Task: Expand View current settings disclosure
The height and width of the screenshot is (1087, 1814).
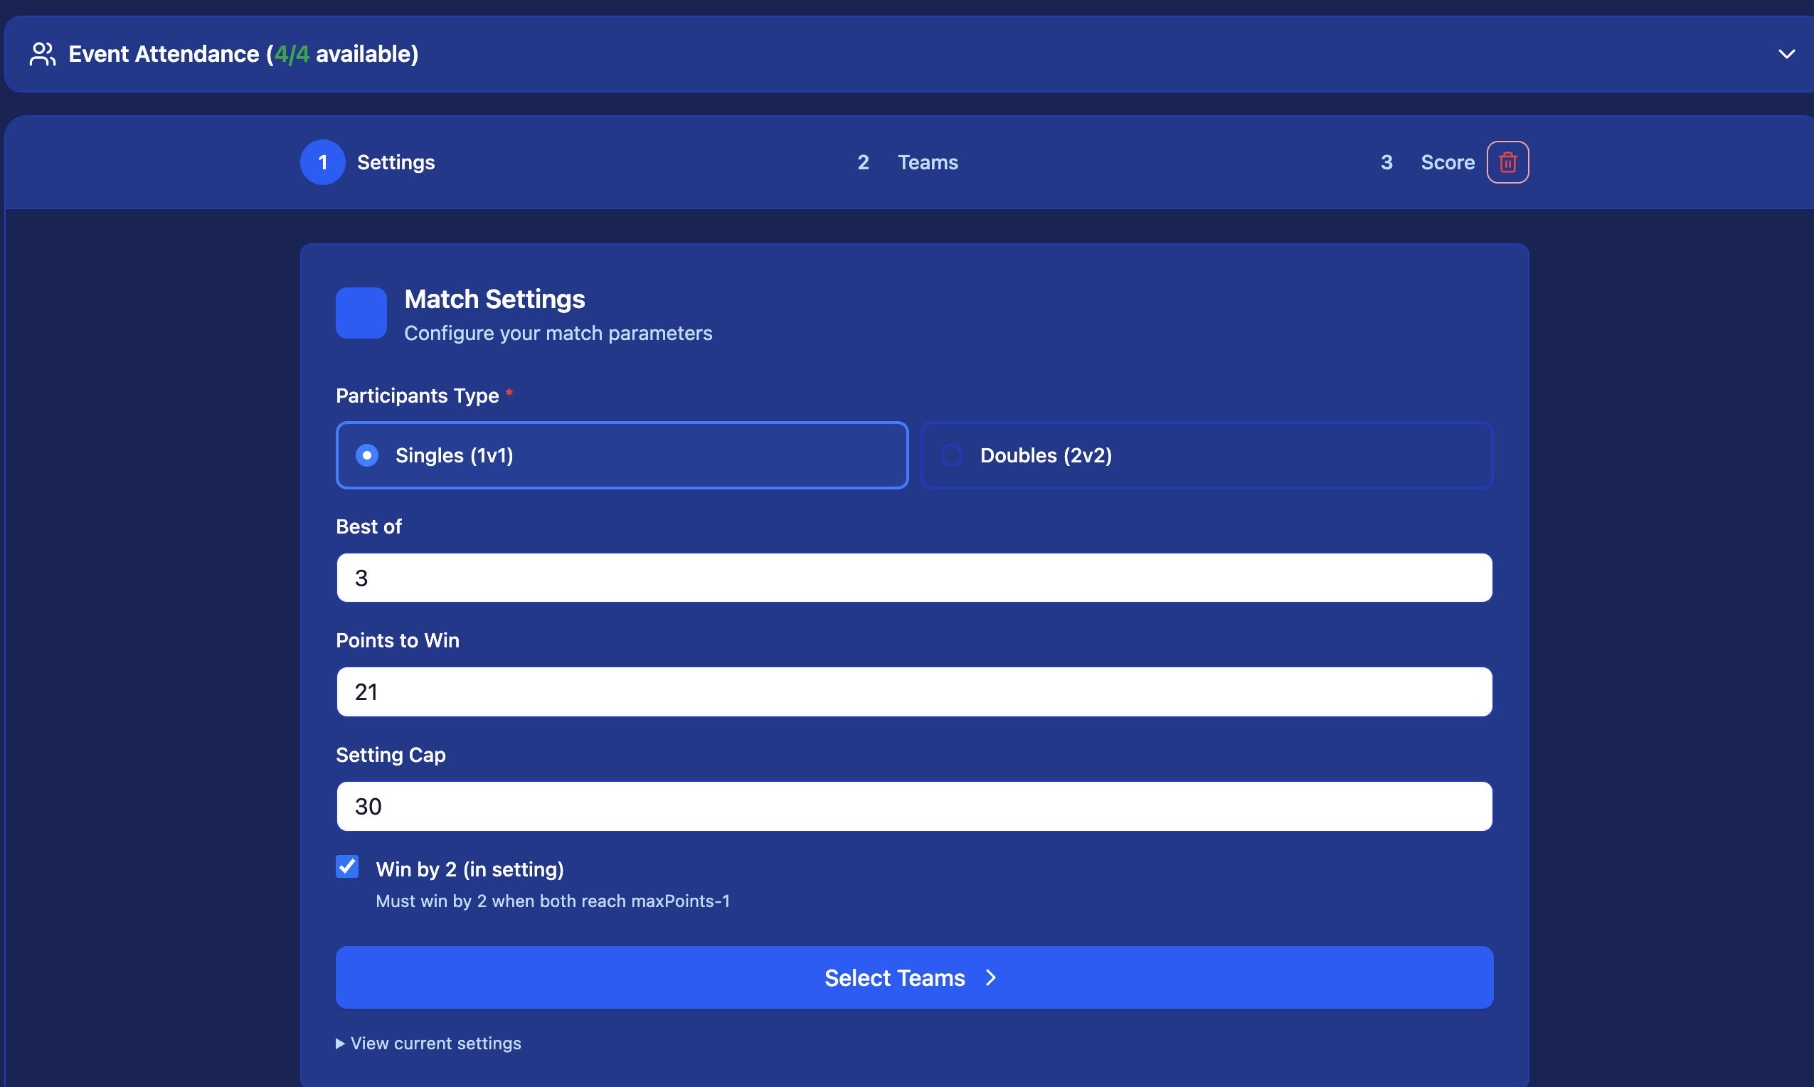Action: point(428,1043)
